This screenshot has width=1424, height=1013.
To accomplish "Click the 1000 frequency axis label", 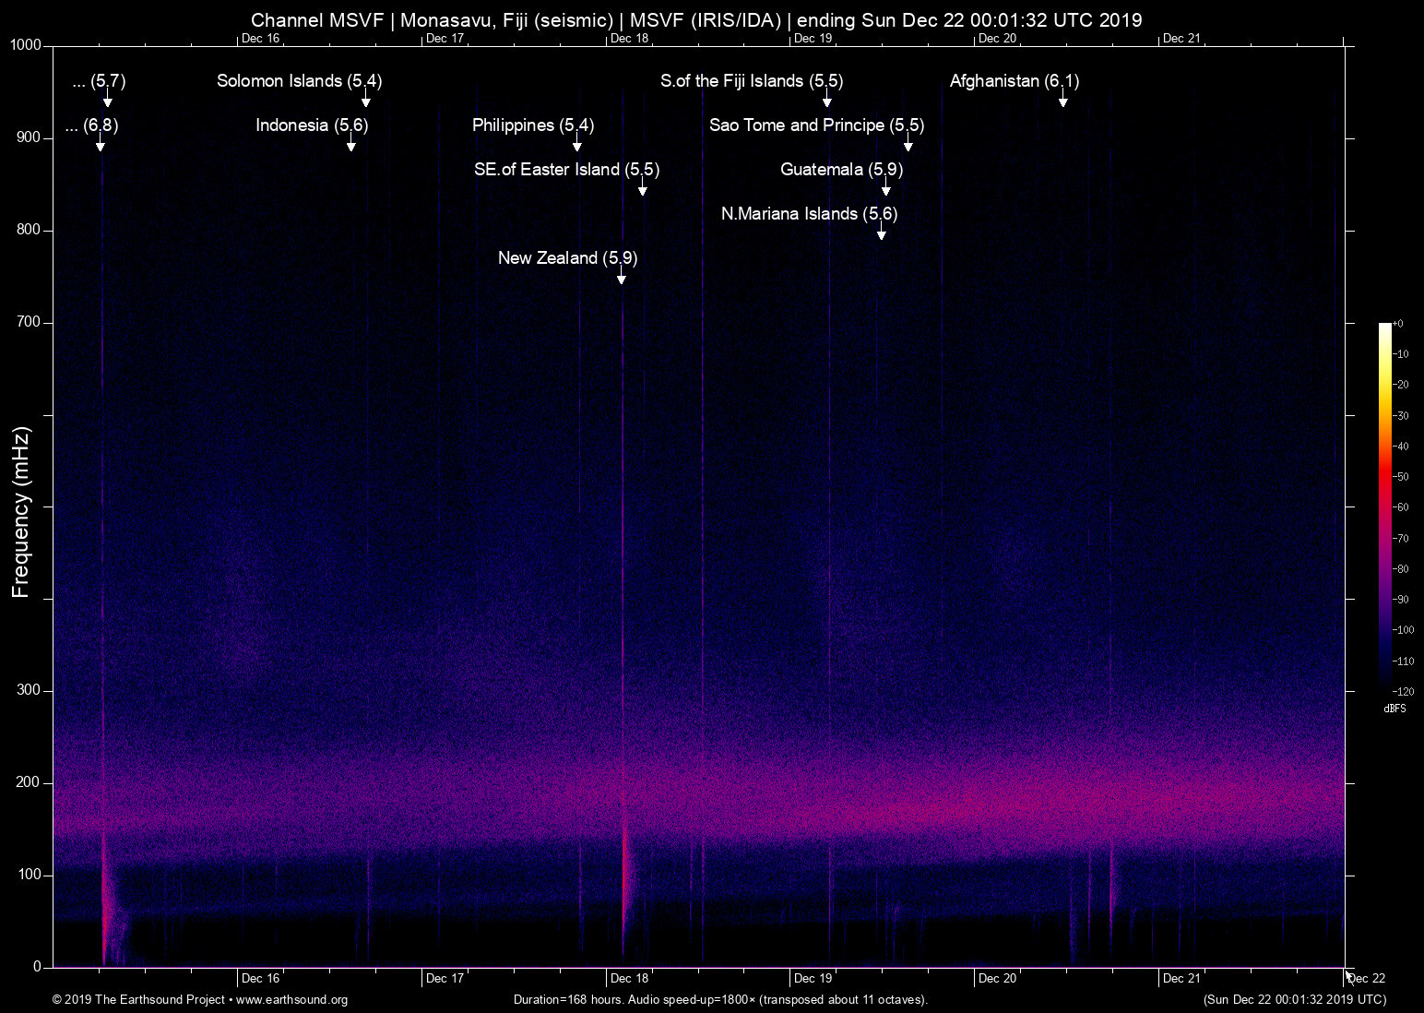I will tap(26, 45).
